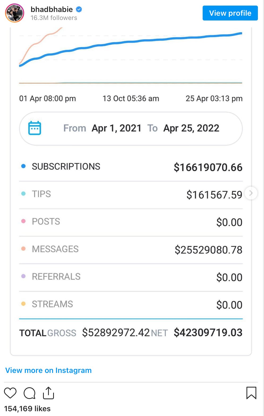Open comments via speech bubble icon
This screenshot has width=264, height=416.
(x=29, y=393)
